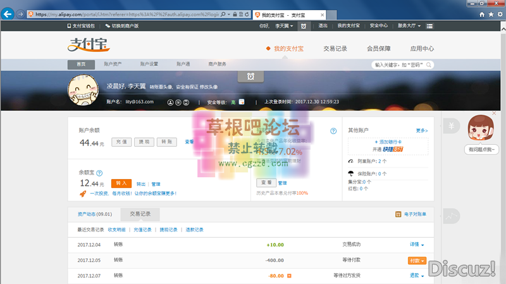Select the 账户设置 sub-navigation tab
This screenshot has height=284, width=506.
coord(149,65)
